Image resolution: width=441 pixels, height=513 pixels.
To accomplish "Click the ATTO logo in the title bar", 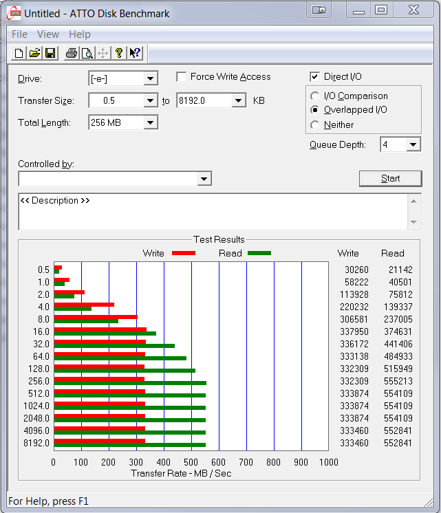I will (13, 13).
